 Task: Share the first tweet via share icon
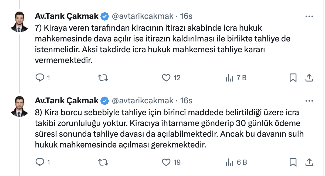tap(309, 78)
